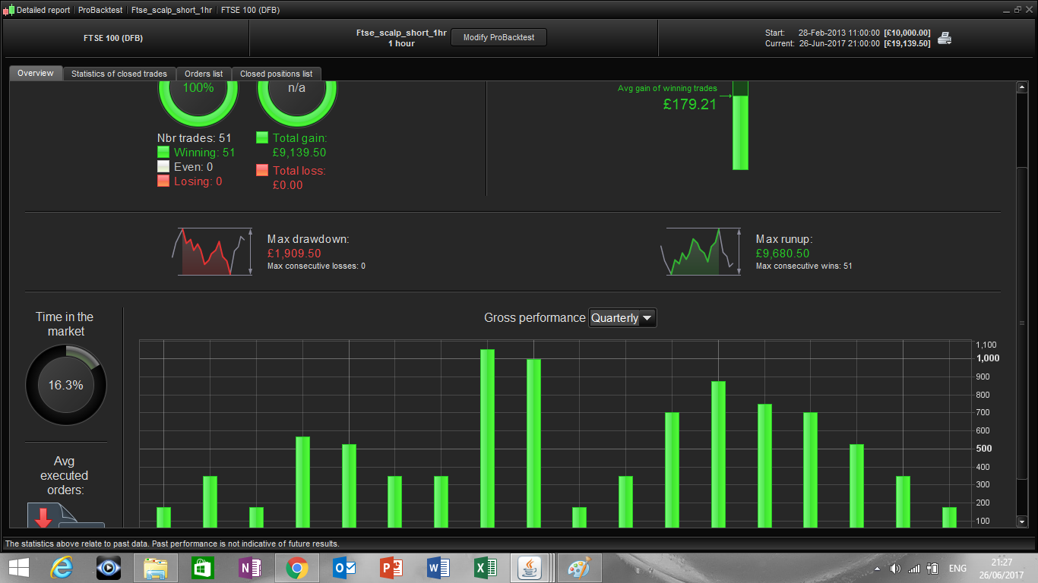
Task: Click the 'Nbr trades: 51' text
Action: pos(194,138)
